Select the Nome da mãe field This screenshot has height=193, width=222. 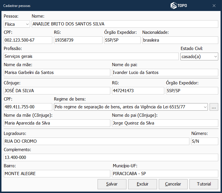[x=57, y=73]
